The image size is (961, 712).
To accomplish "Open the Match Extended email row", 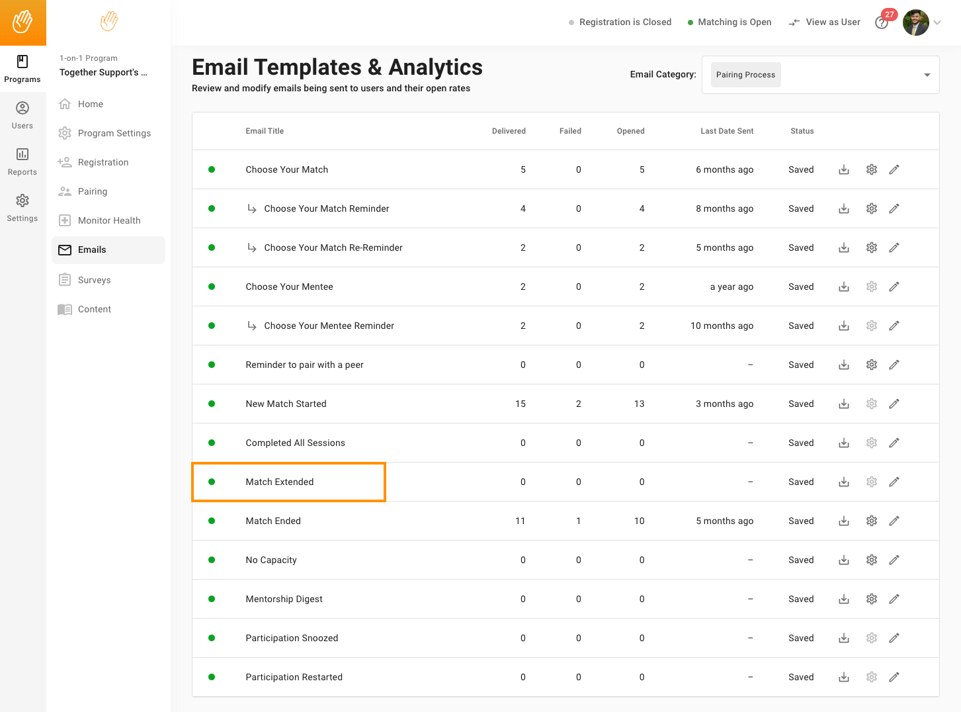I will (280, 482).
